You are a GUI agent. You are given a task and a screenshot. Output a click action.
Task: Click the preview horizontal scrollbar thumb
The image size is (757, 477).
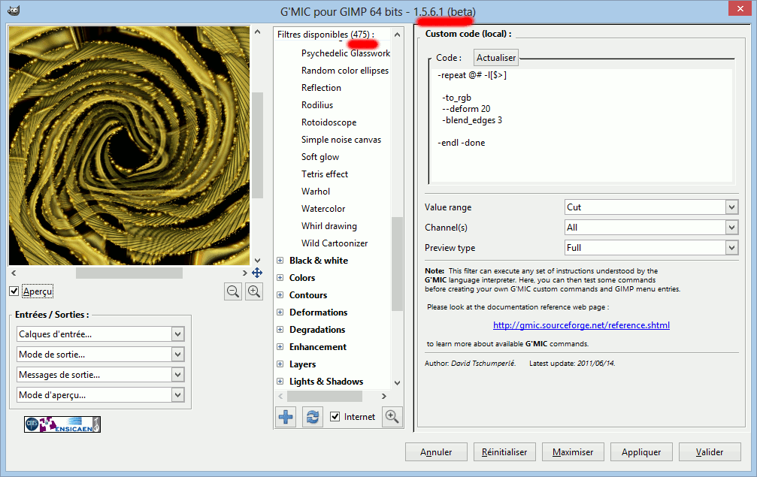(x=129, y=273)
